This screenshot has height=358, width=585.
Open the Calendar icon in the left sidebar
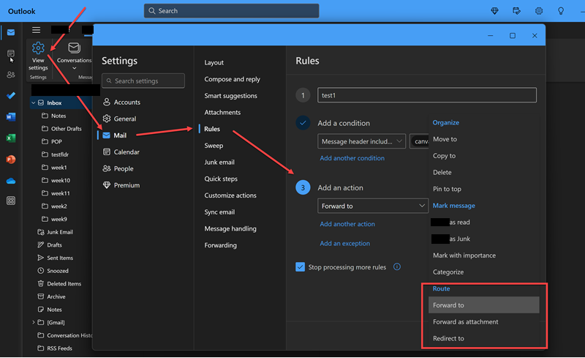11,53
